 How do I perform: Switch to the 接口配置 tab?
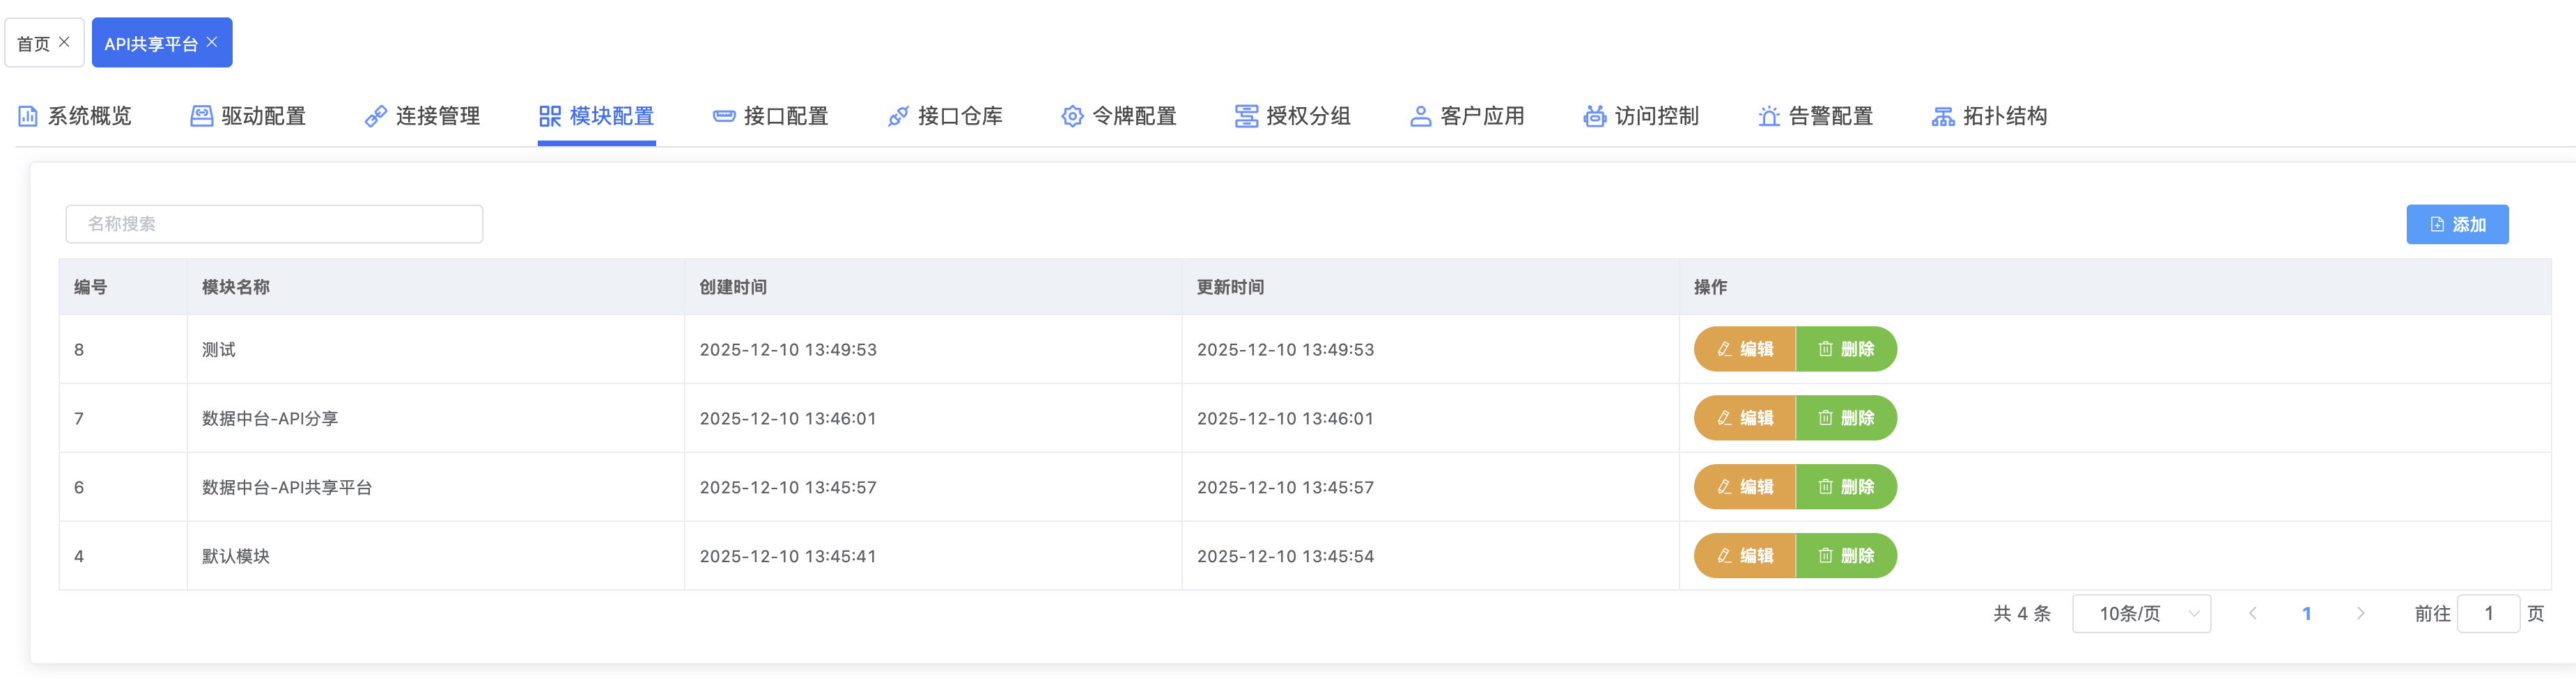point(770,117)
